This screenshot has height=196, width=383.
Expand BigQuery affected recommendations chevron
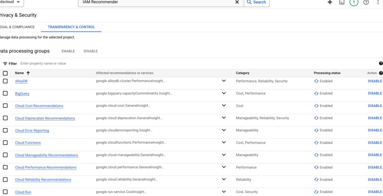tap(224, 93)
